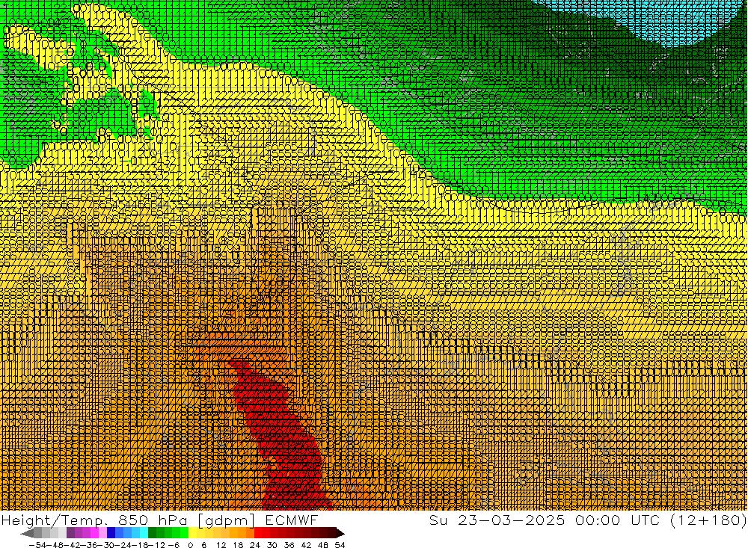Screen dimensions: 748x548
Task: Select the bright red legend swatch right of 24
Action: [259, 533]
